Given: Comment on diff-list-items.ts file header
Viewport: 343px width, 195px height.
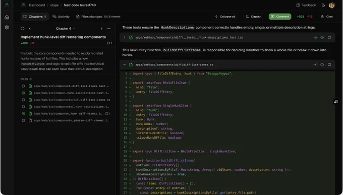Looking at the screenshot, I should [x=329, y=65].
